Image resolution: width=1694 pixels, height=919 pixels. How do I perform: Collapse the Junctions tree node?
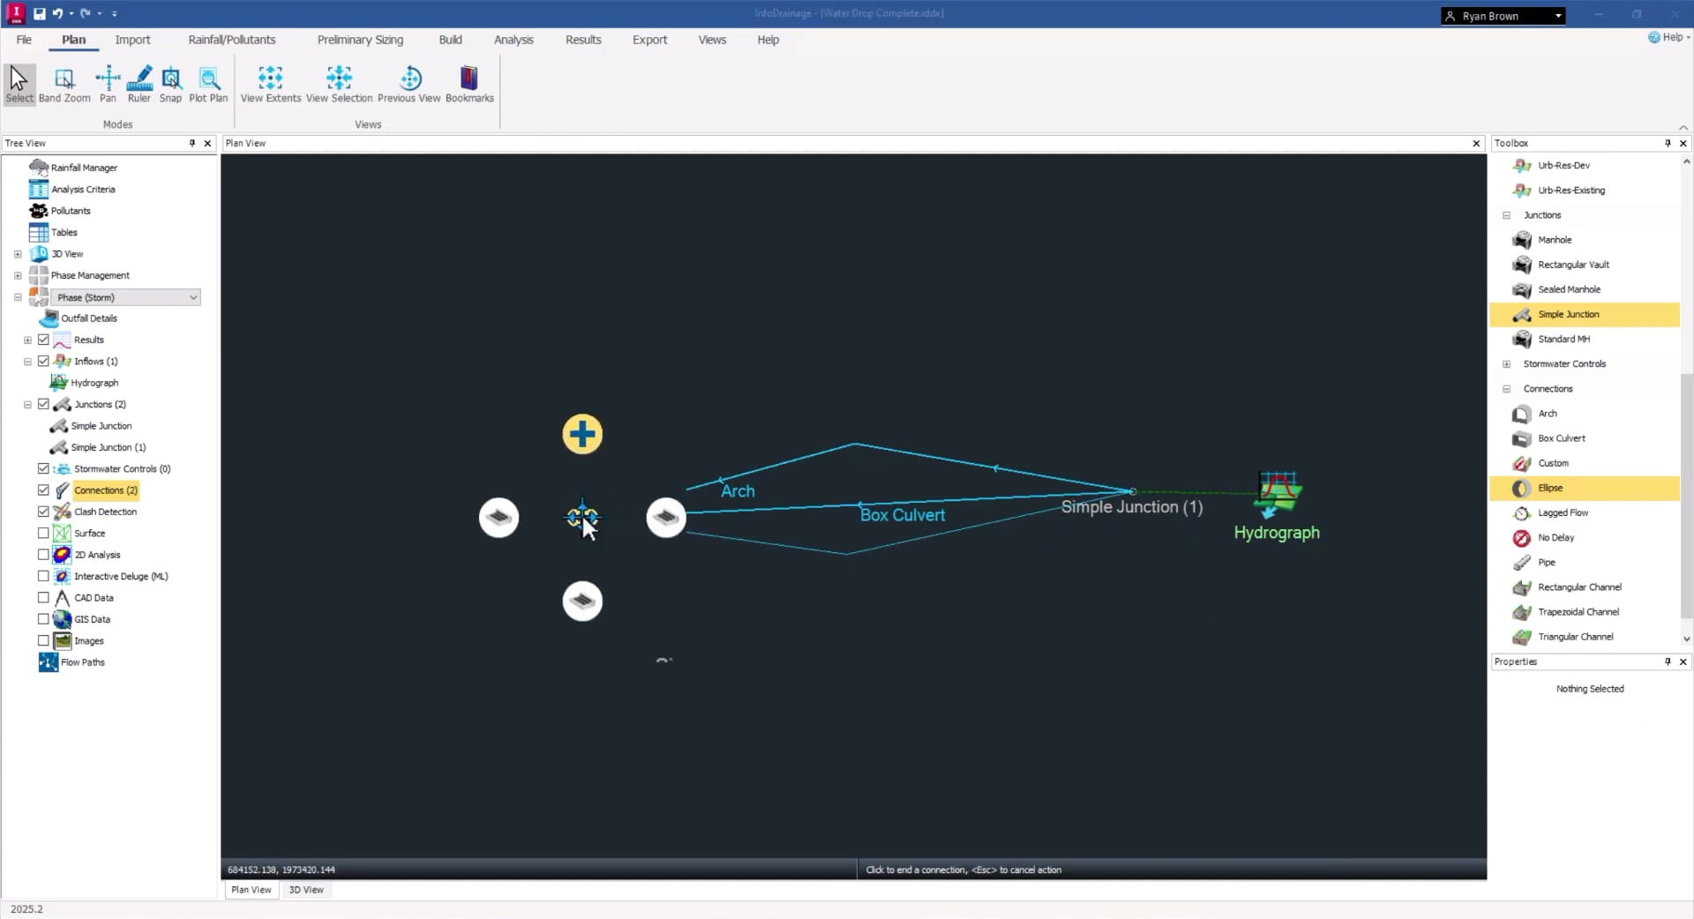pyautogui.click(x=27, y=405)
